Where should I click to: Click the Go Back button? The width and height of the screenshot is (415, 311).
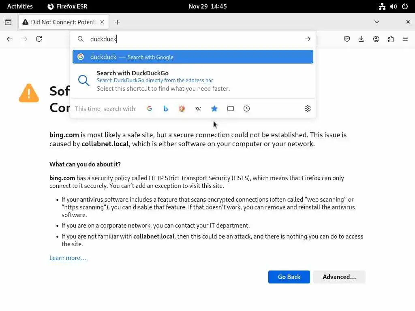tap(289, 277)
